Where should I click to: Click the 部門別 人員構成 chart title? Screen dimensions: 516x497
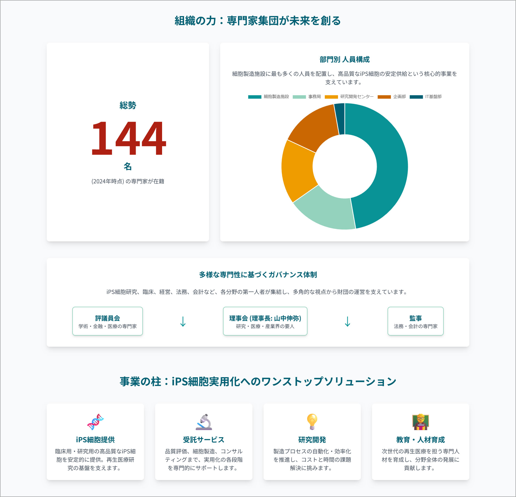[345, 59]
